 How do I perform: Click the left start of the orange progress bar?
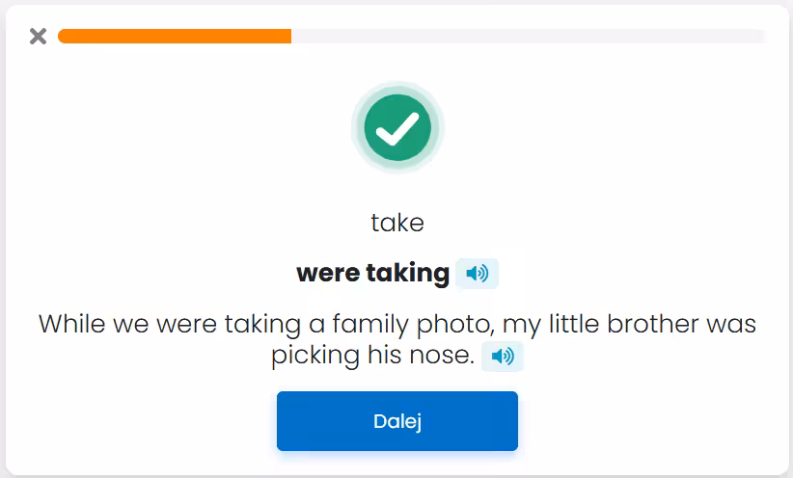click(x=64, y=37)
